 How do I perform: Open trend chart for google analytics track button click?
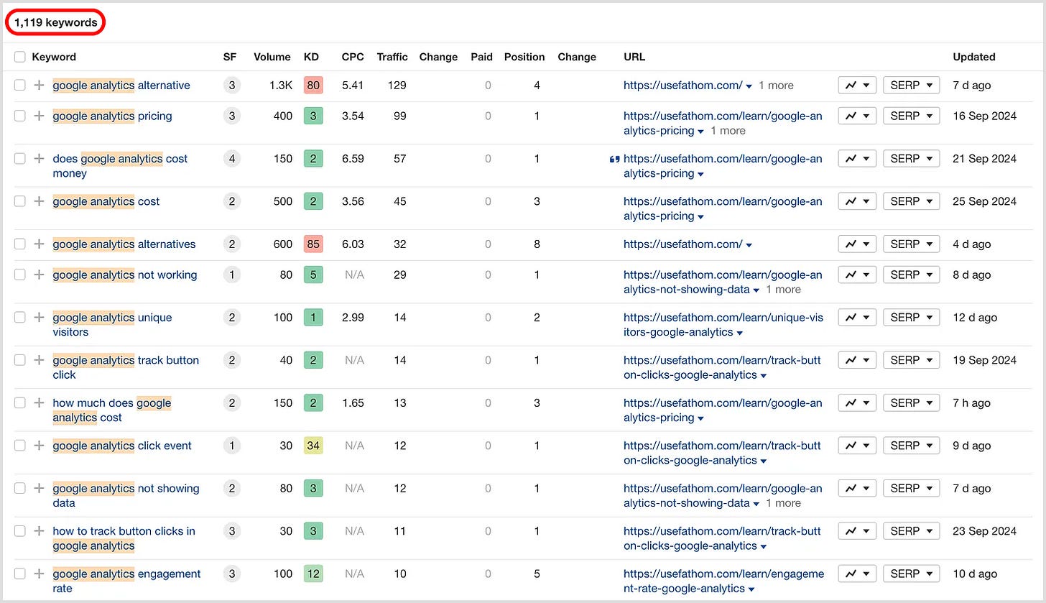(857, 360)
